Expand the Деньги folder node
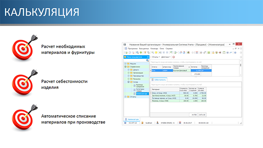The image size is (263, 148). (129, 69)
